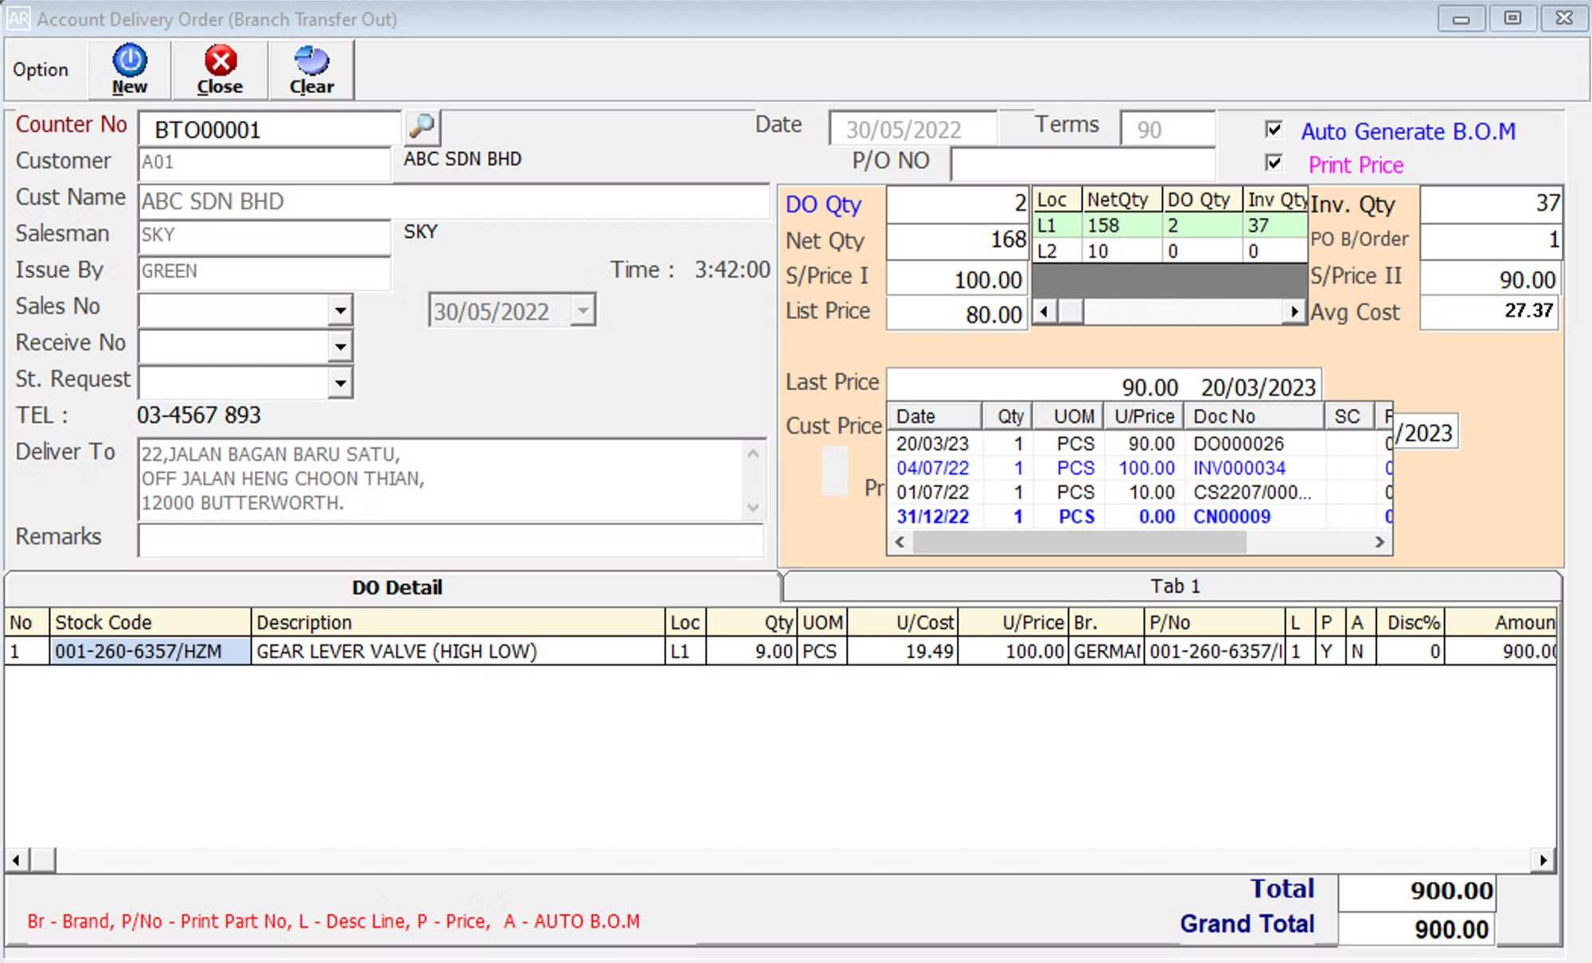This screenshot has width=1592, height=963.
Task: Open the 30/05/2022 date picker dropdown
Action: tap(583, 310)
